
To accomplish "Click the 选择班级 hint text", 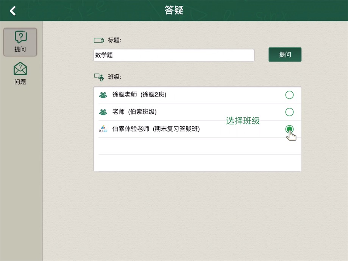I will click(243, 121).
